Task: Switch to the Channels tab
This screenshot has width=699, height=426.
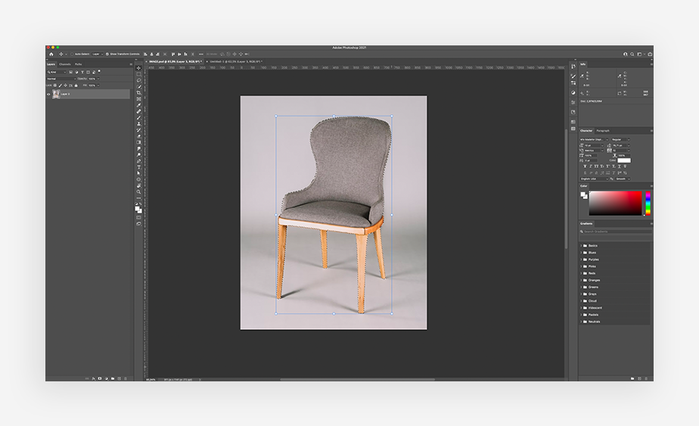Action: point(65,64)
